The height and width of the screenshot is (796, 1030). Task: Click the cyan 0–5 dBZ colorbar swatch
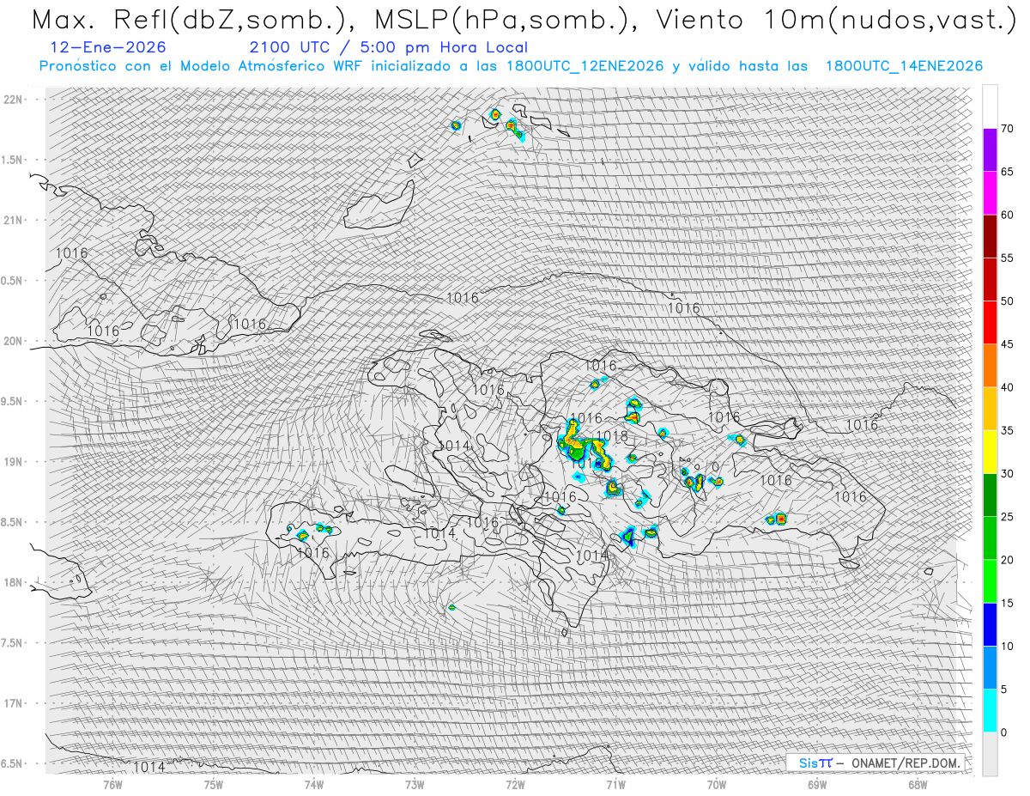990,710
